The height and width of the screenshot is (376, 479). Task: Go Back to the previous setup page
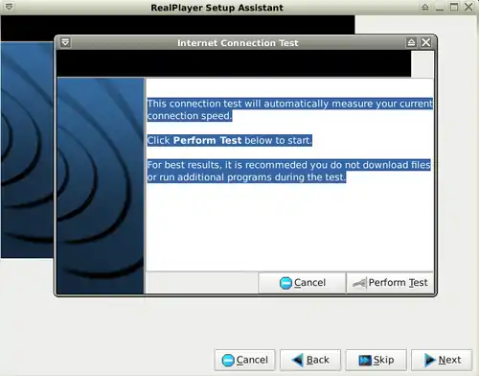(x=310, y=360)
